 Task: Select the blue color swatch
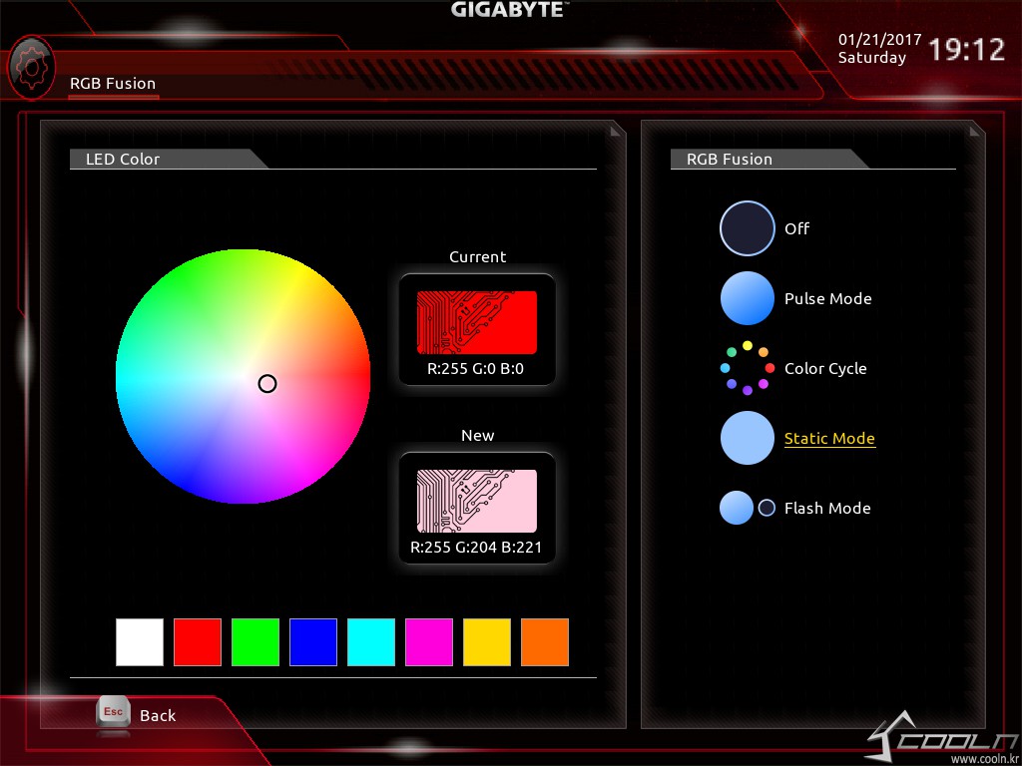[x=313, y=642]
